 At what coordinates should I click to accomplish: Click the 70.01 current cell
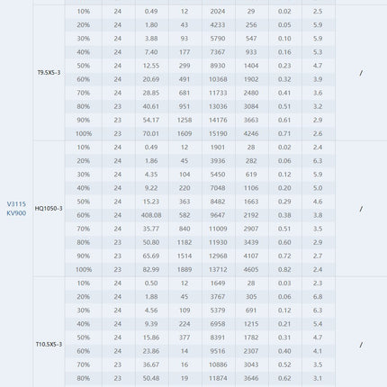151,133
